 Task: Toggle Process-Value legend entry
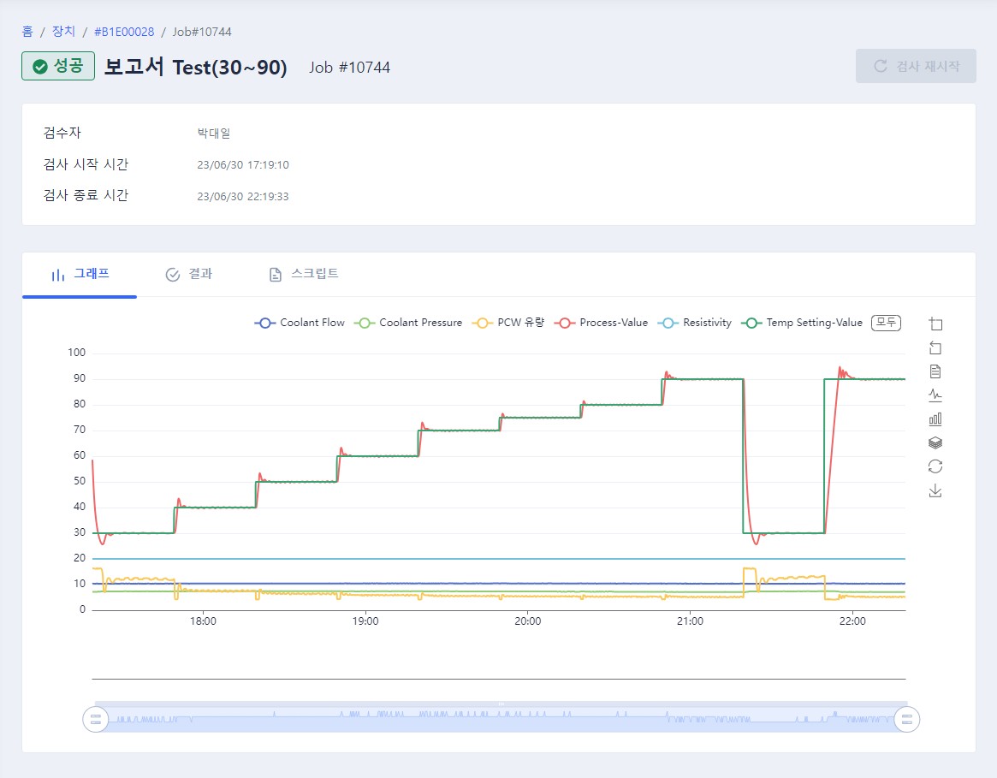tap(601, 323)
